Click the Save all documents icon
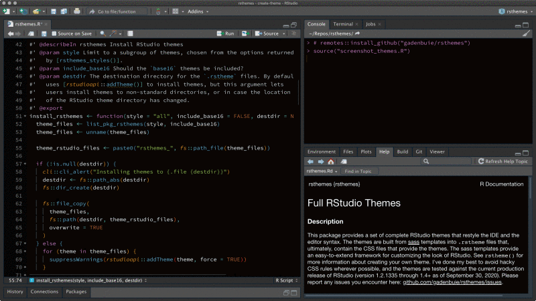The width and height of the screenshot is (536, 301). (64, 11)
